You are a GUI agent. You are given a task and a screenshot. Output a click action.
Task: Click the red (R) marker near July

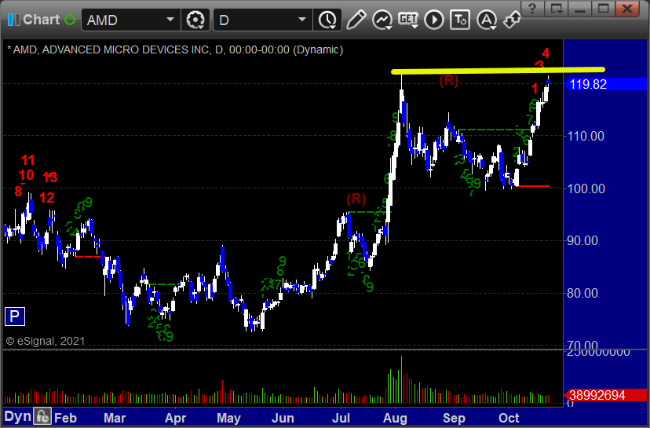click(x=356, y=199)
